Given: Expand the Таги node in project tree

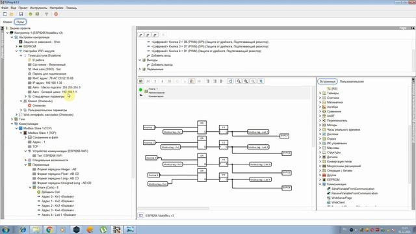Looking at the screenshot, I should (12, 120).
